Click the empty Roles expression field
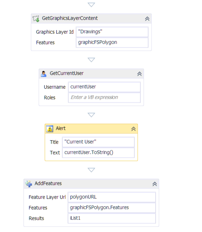The image size is (202, 232). click(104, 98)
